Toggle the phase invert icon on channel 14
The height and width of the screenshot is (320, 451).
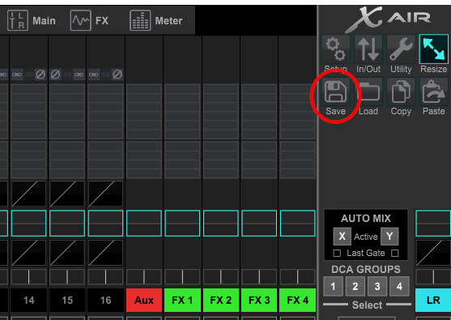[40, 75]
